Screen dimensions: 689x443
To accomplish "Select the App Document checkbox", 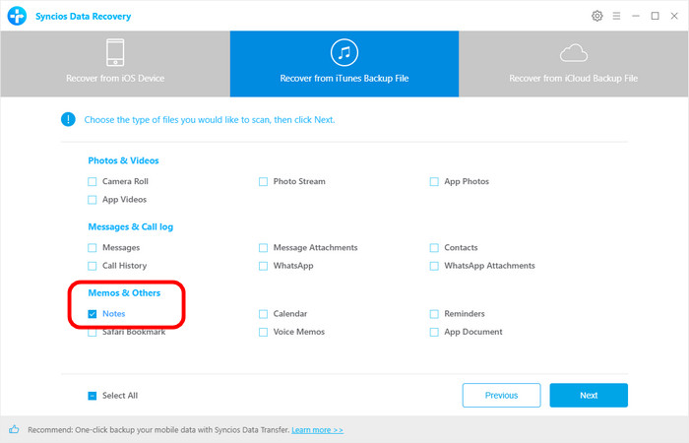I will point(434,333).
